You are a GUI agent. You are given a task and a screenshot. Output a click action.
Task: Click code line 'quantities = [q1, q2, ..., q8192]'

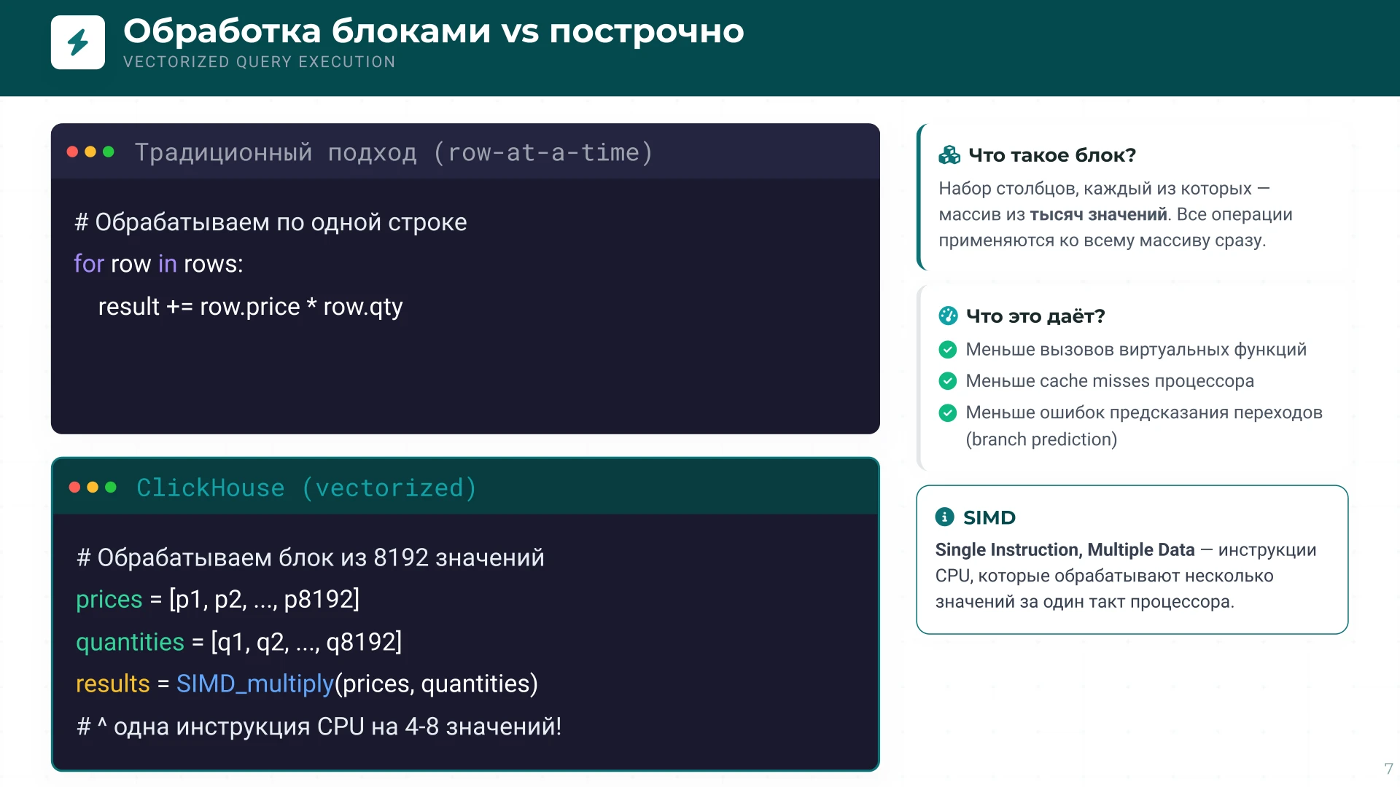click(239, 642)
